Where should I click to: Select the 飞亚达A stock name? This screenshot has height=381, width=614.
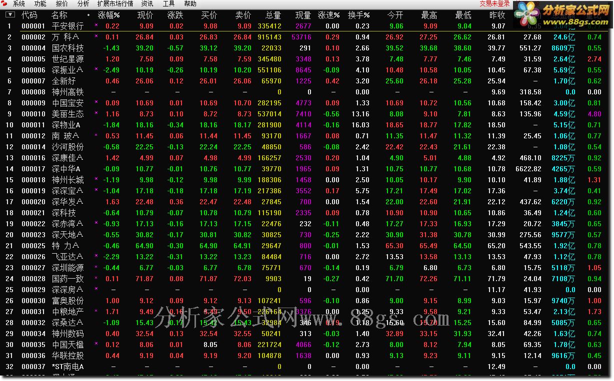click(67, 257)
